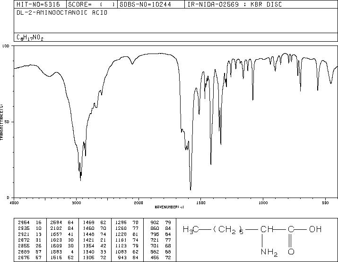Click the 456 peak entry in table
The width and height of the screenshot is (338, 262).
tap(161, 257)
